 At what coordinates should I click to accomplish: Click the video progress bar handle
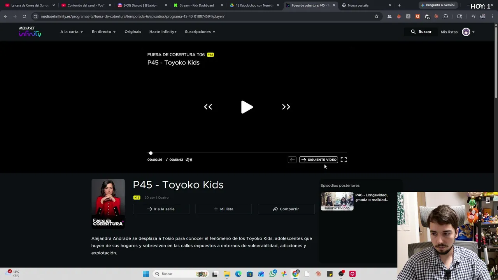151,153
